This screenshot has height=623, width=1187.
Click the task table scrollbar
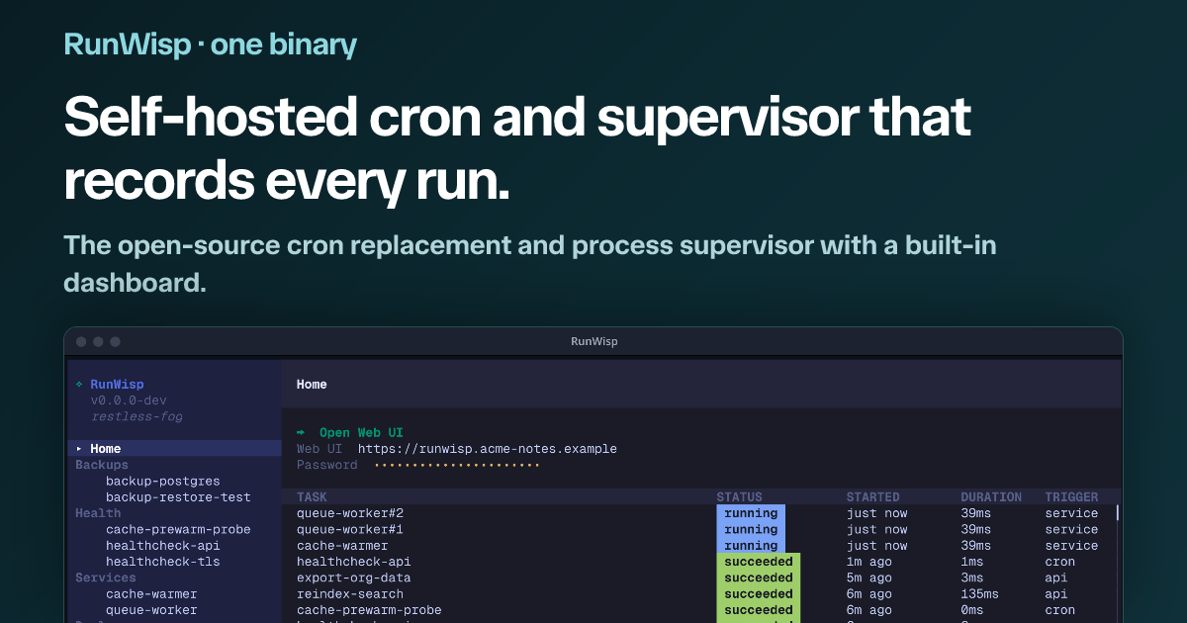pyautogui.click(x=1119, y=513)
